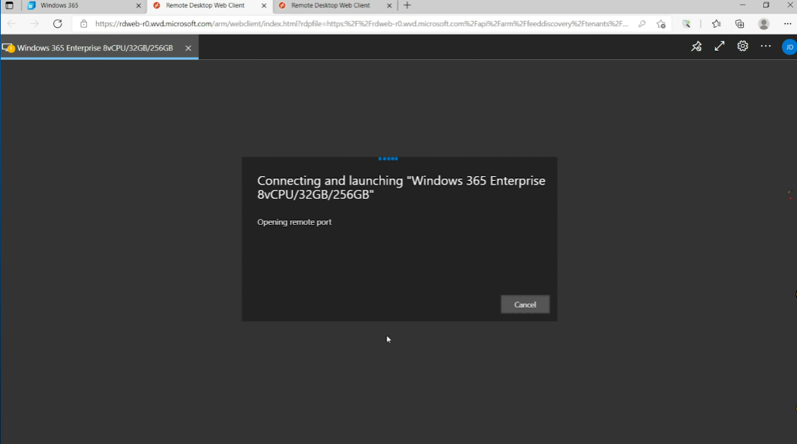This screenshot has width=797, height=444.
Task: Unpin the toolbar with the pin icon
Action: (x=696, y=46)
